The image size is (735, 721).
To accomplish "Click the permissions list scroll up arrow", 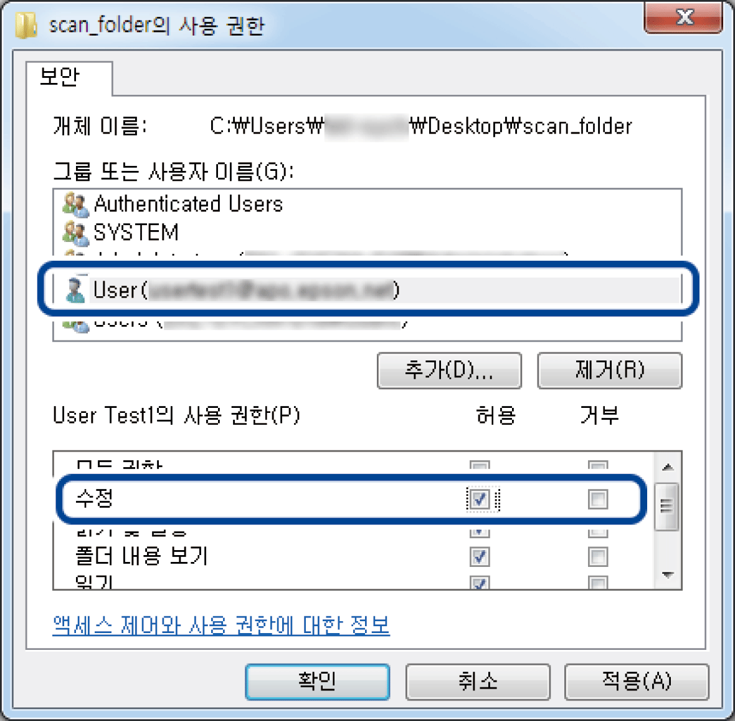I will (668, 467).
